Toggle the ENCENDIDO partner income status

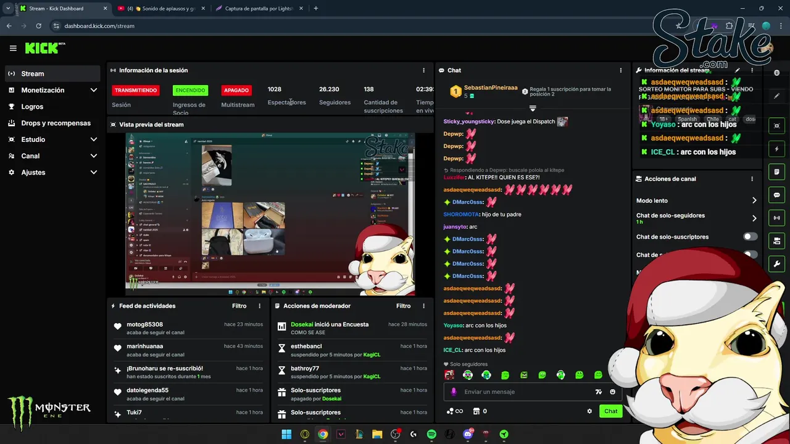pos(190,90)
